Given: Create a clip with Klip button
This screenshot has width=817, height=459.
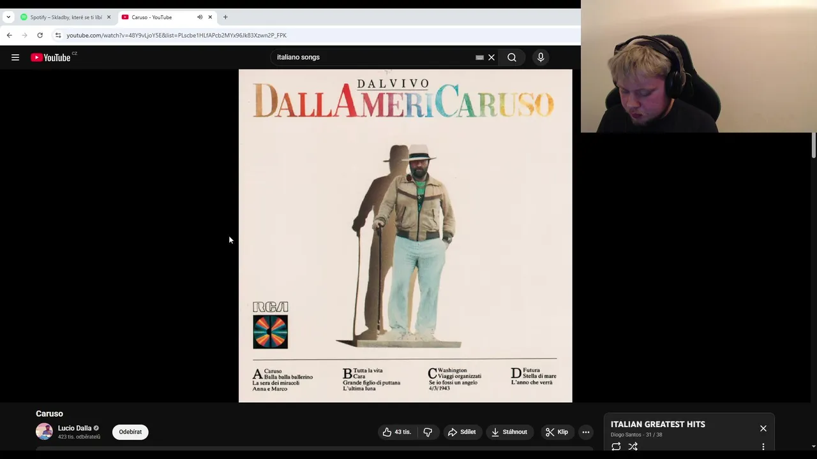Looking at the screenshot, I should point(557,432).
